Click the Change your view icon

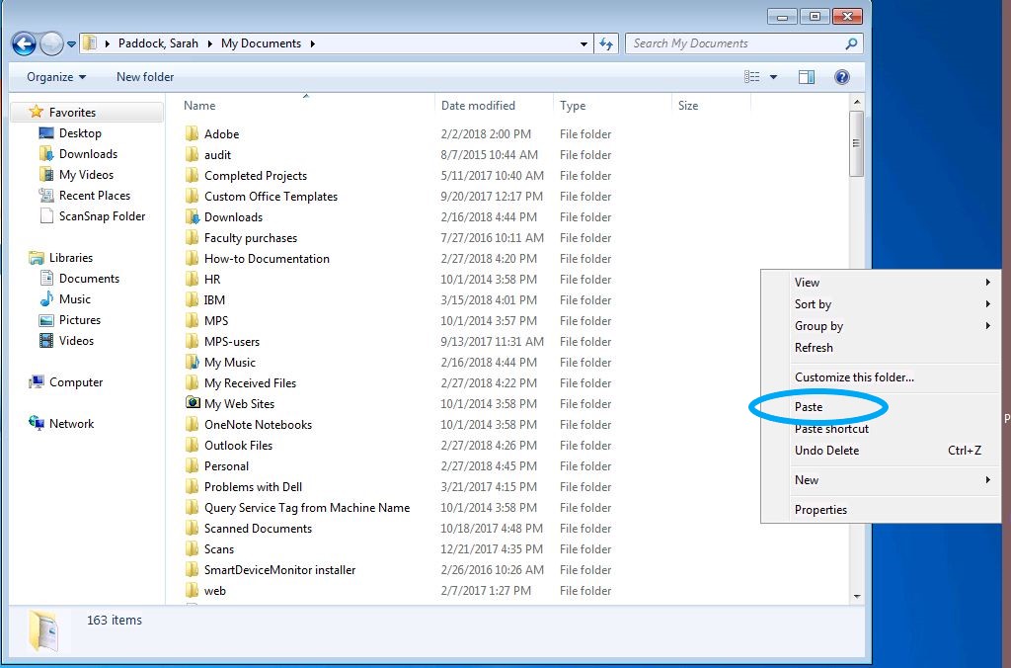(x=751, y=77)
